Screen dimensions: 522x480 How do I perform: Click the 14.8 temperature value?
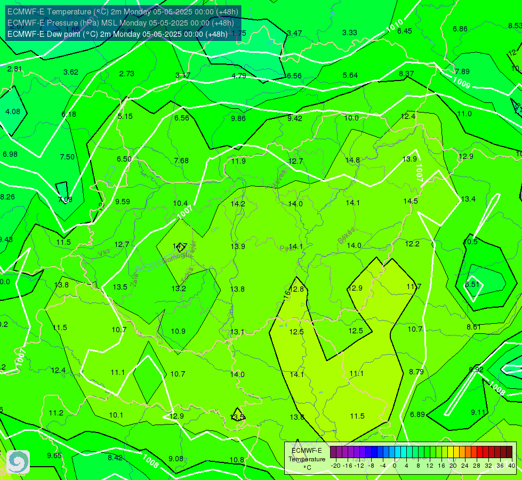(x=352, y=160)
